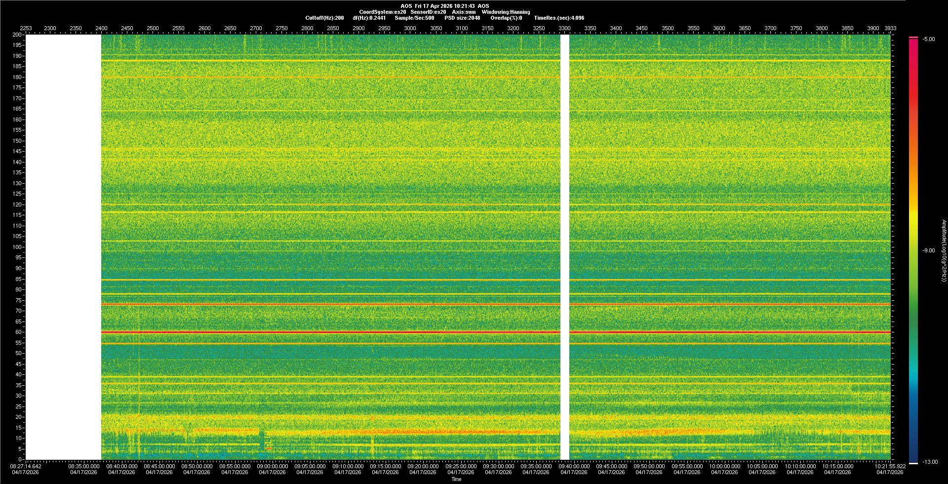This screenshot has width=948, height=484.
Task: Click the 200 Hz frequency axis label
Action: 17,35
